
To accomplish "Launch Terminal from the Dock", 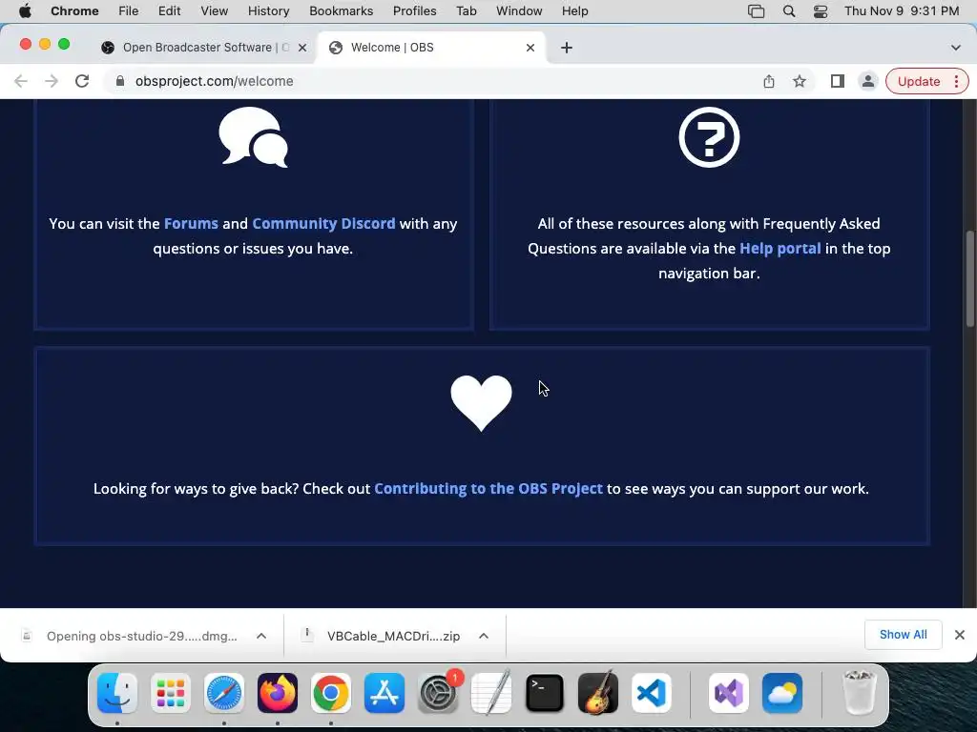I will 545,693.
